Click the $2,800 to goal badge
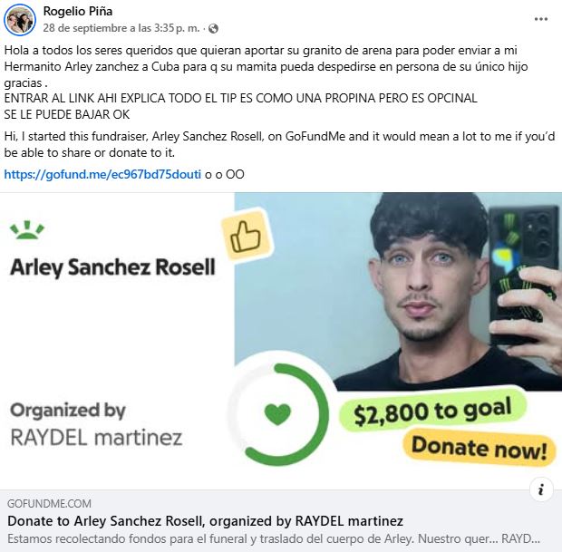Image resolution: width=562 pixels, height=552 pixels. pos(432,410)
